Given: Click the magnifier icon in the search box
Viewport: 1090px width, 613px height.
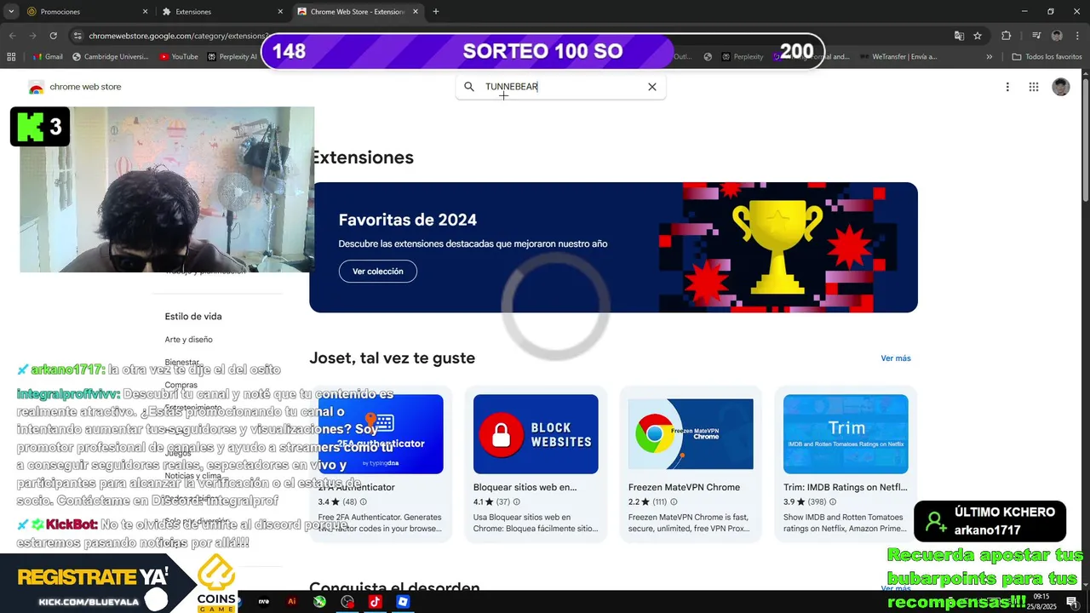Looking at the screenshot, I should [469, 87].
